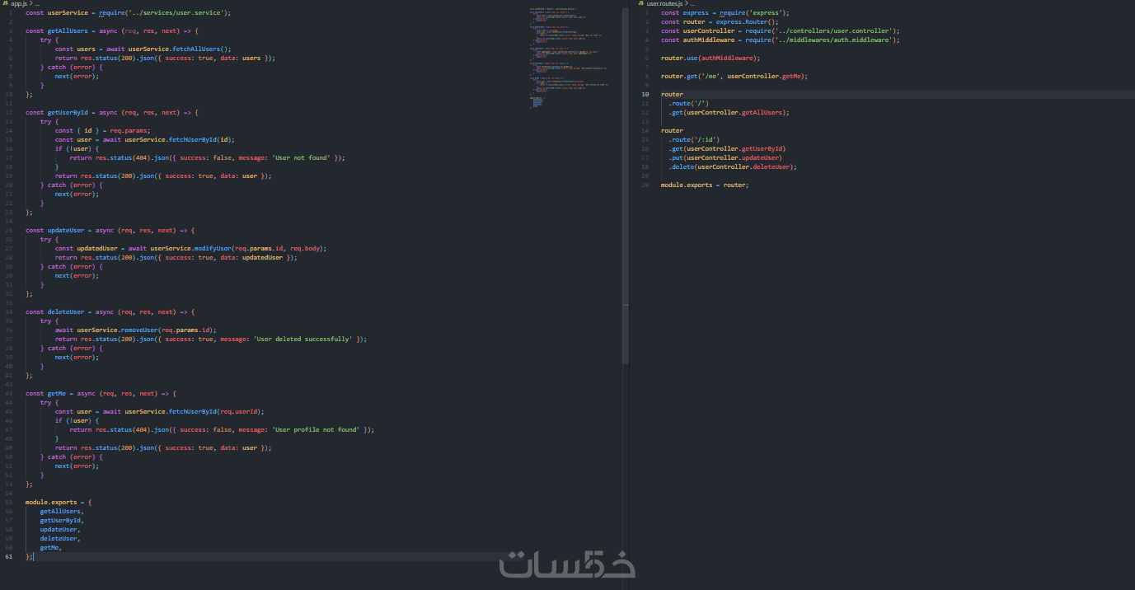Place cursor on getAllUsers function declaration
Viewport: 1135px width, 590px height.
[66, 31]
